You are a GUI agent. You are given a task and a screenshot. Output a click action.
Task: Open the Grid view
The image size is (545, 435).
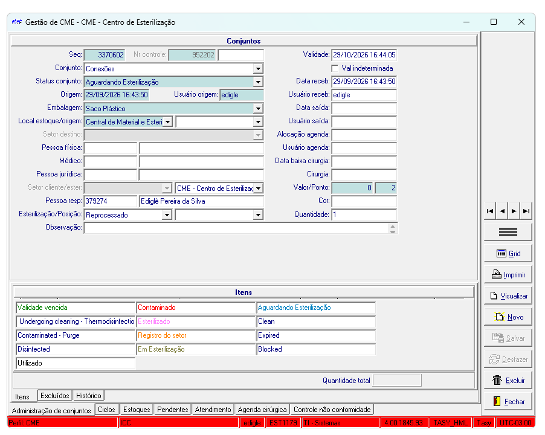coord(508,254)
